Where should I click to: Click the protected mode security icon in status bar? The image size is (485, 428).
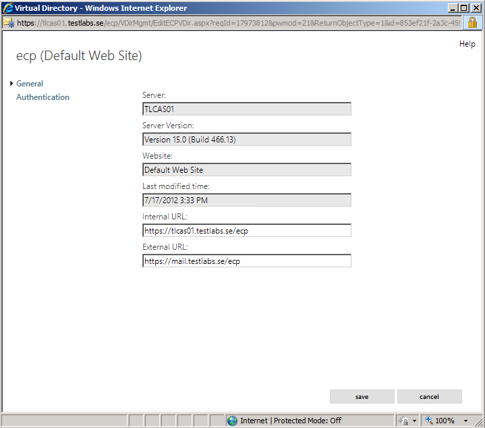point(403,421)
